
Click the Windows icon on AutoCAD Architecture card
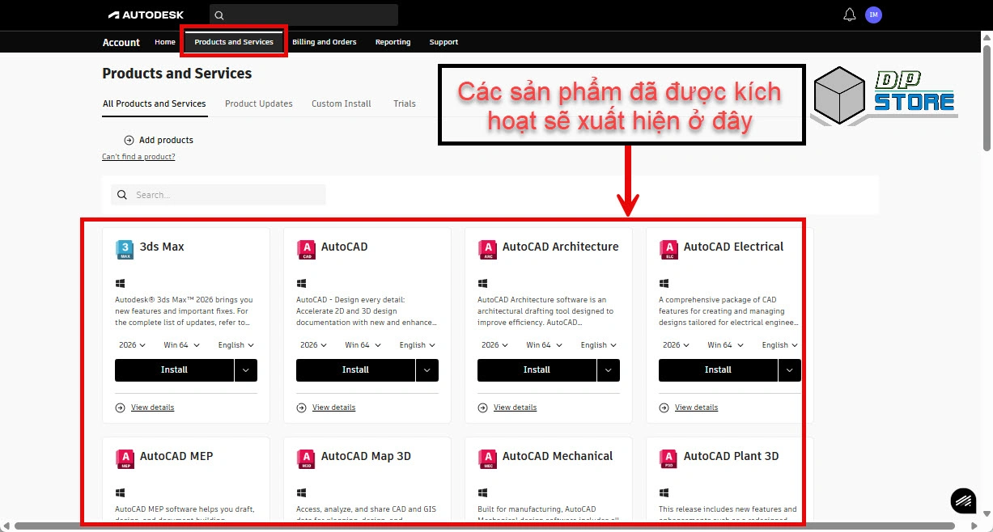pyautogui.click(x=482, y=283)
